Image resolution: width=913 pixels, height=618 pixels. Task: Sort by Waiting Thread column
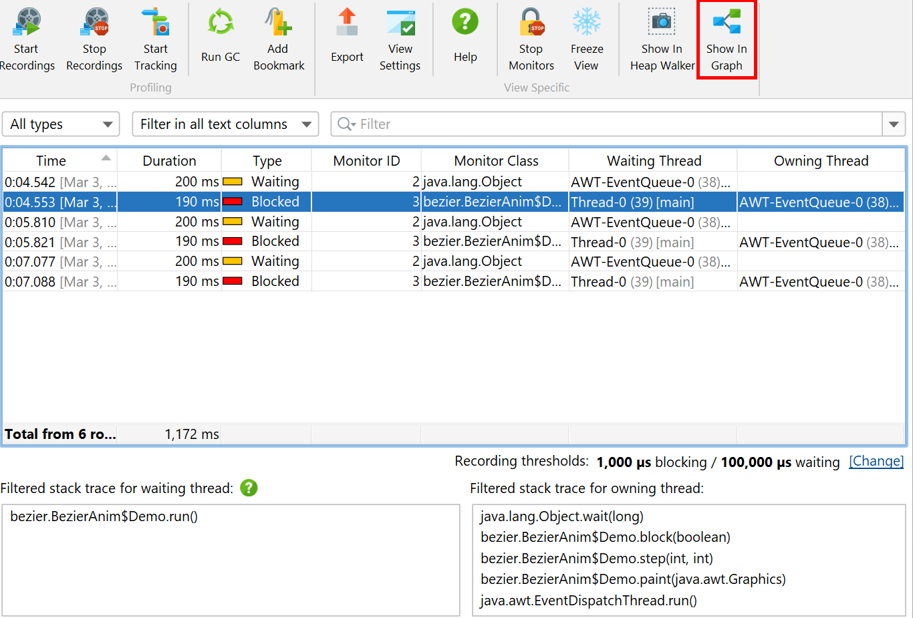tap(654, 161)
